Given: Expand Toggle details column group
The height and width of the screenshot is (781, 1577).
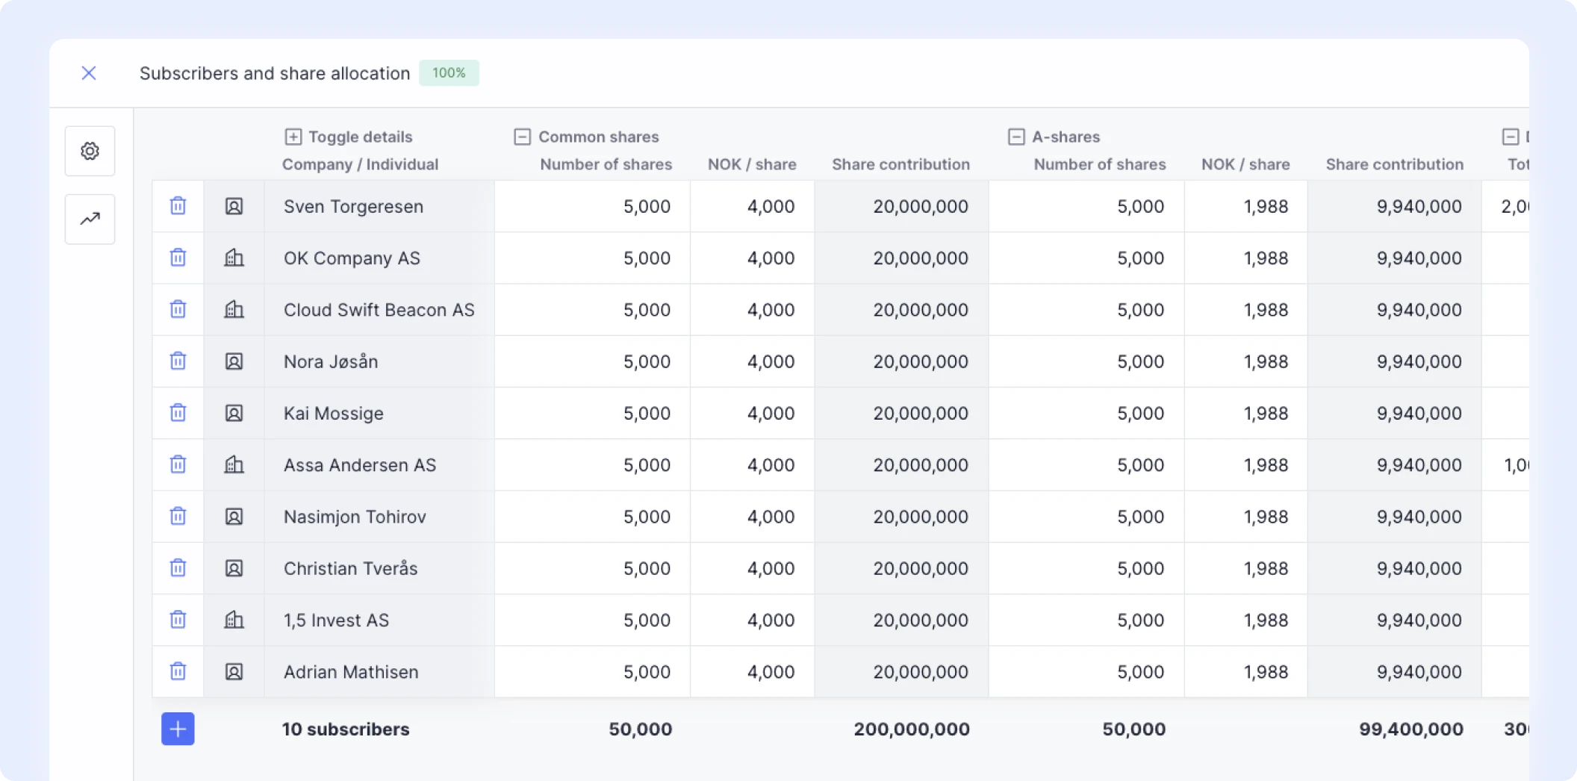Looking at the screenshot, I should [293, 137].
